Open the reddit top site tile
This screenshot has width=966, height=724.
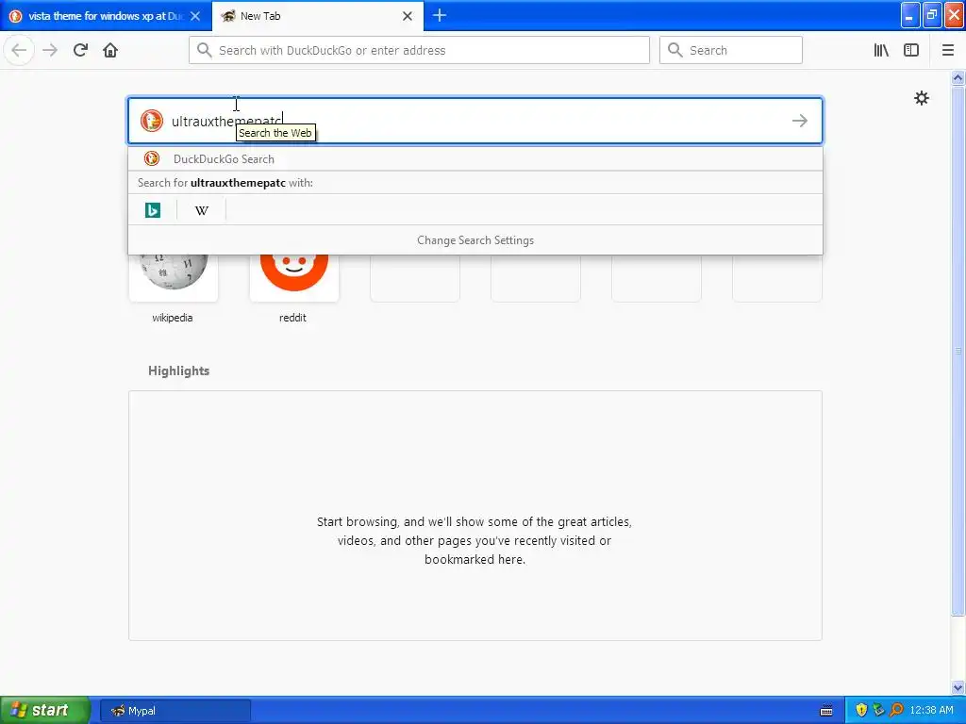pyautogui.click(x=294, y=277)
